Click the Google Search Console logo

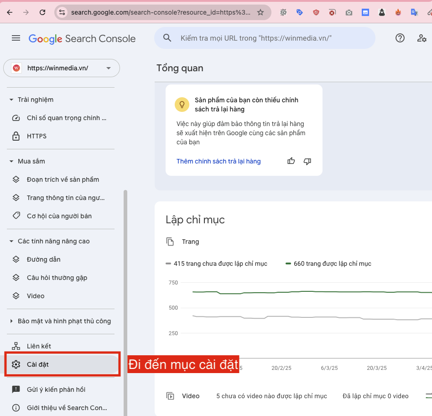click(82, 39)
